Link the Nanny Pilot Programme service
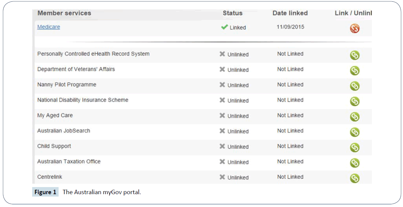 click(x=355, y=86)
